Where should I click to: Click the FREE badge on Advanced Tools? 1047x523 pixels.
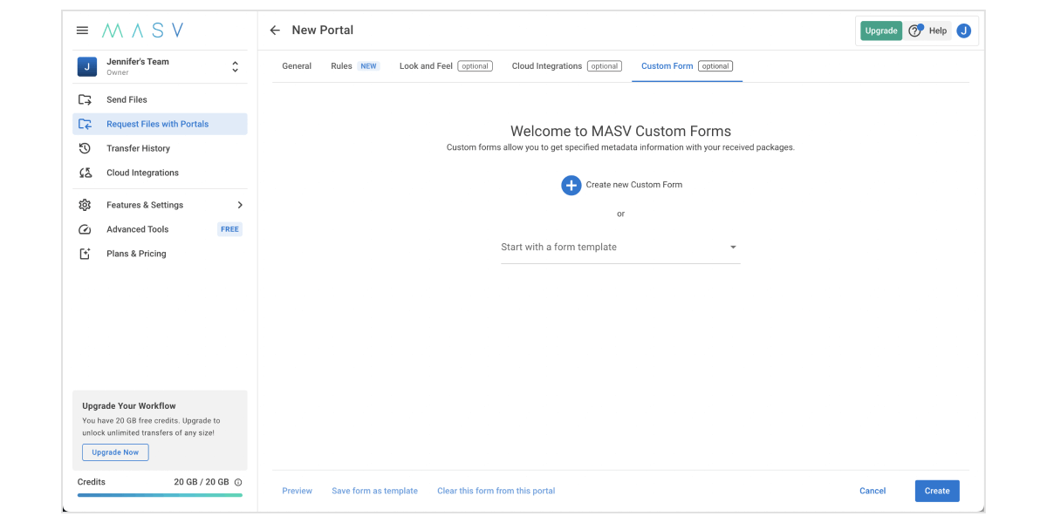229,229
